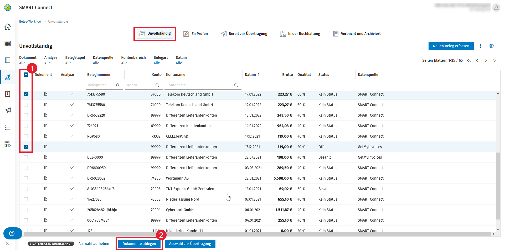505x251 pixels.
Task: Click the search icon in Konto filter
Action: coord(157,85)
